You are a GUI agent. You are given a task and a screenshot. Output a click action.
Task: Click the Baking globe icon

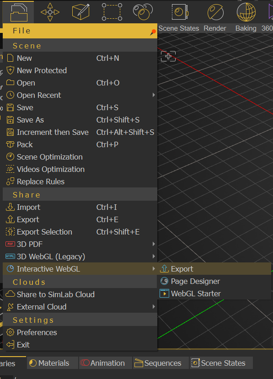click(x=246, y=12)
